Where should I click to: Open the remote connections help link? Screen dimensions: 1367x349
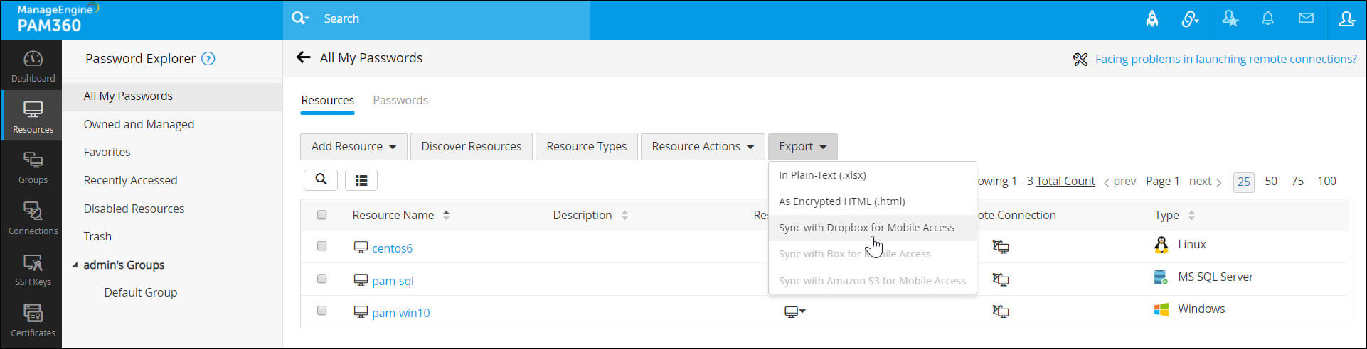[1225, 59]
